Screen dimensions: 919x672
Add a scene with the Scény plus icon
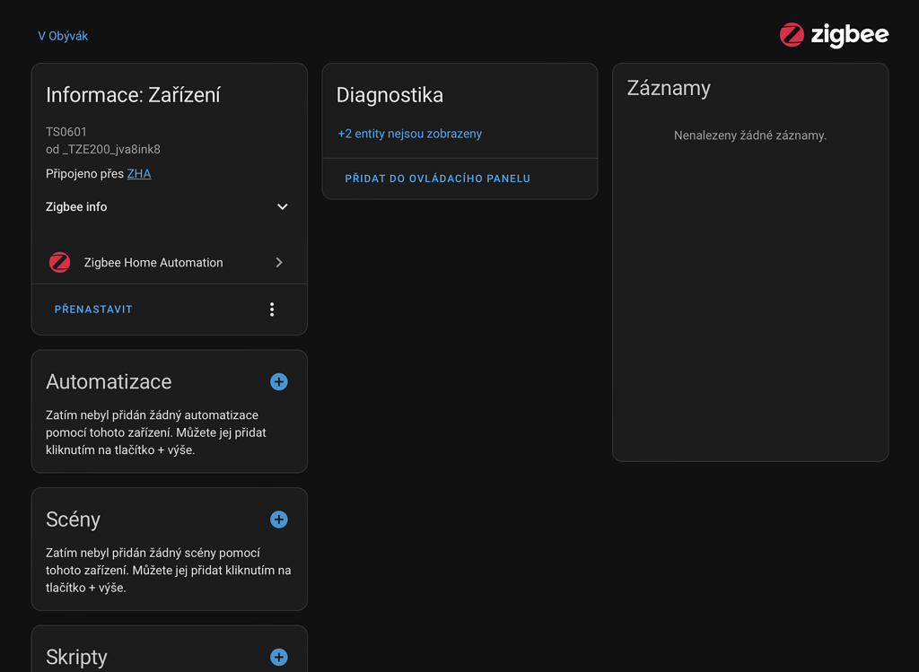pos(279,519)
